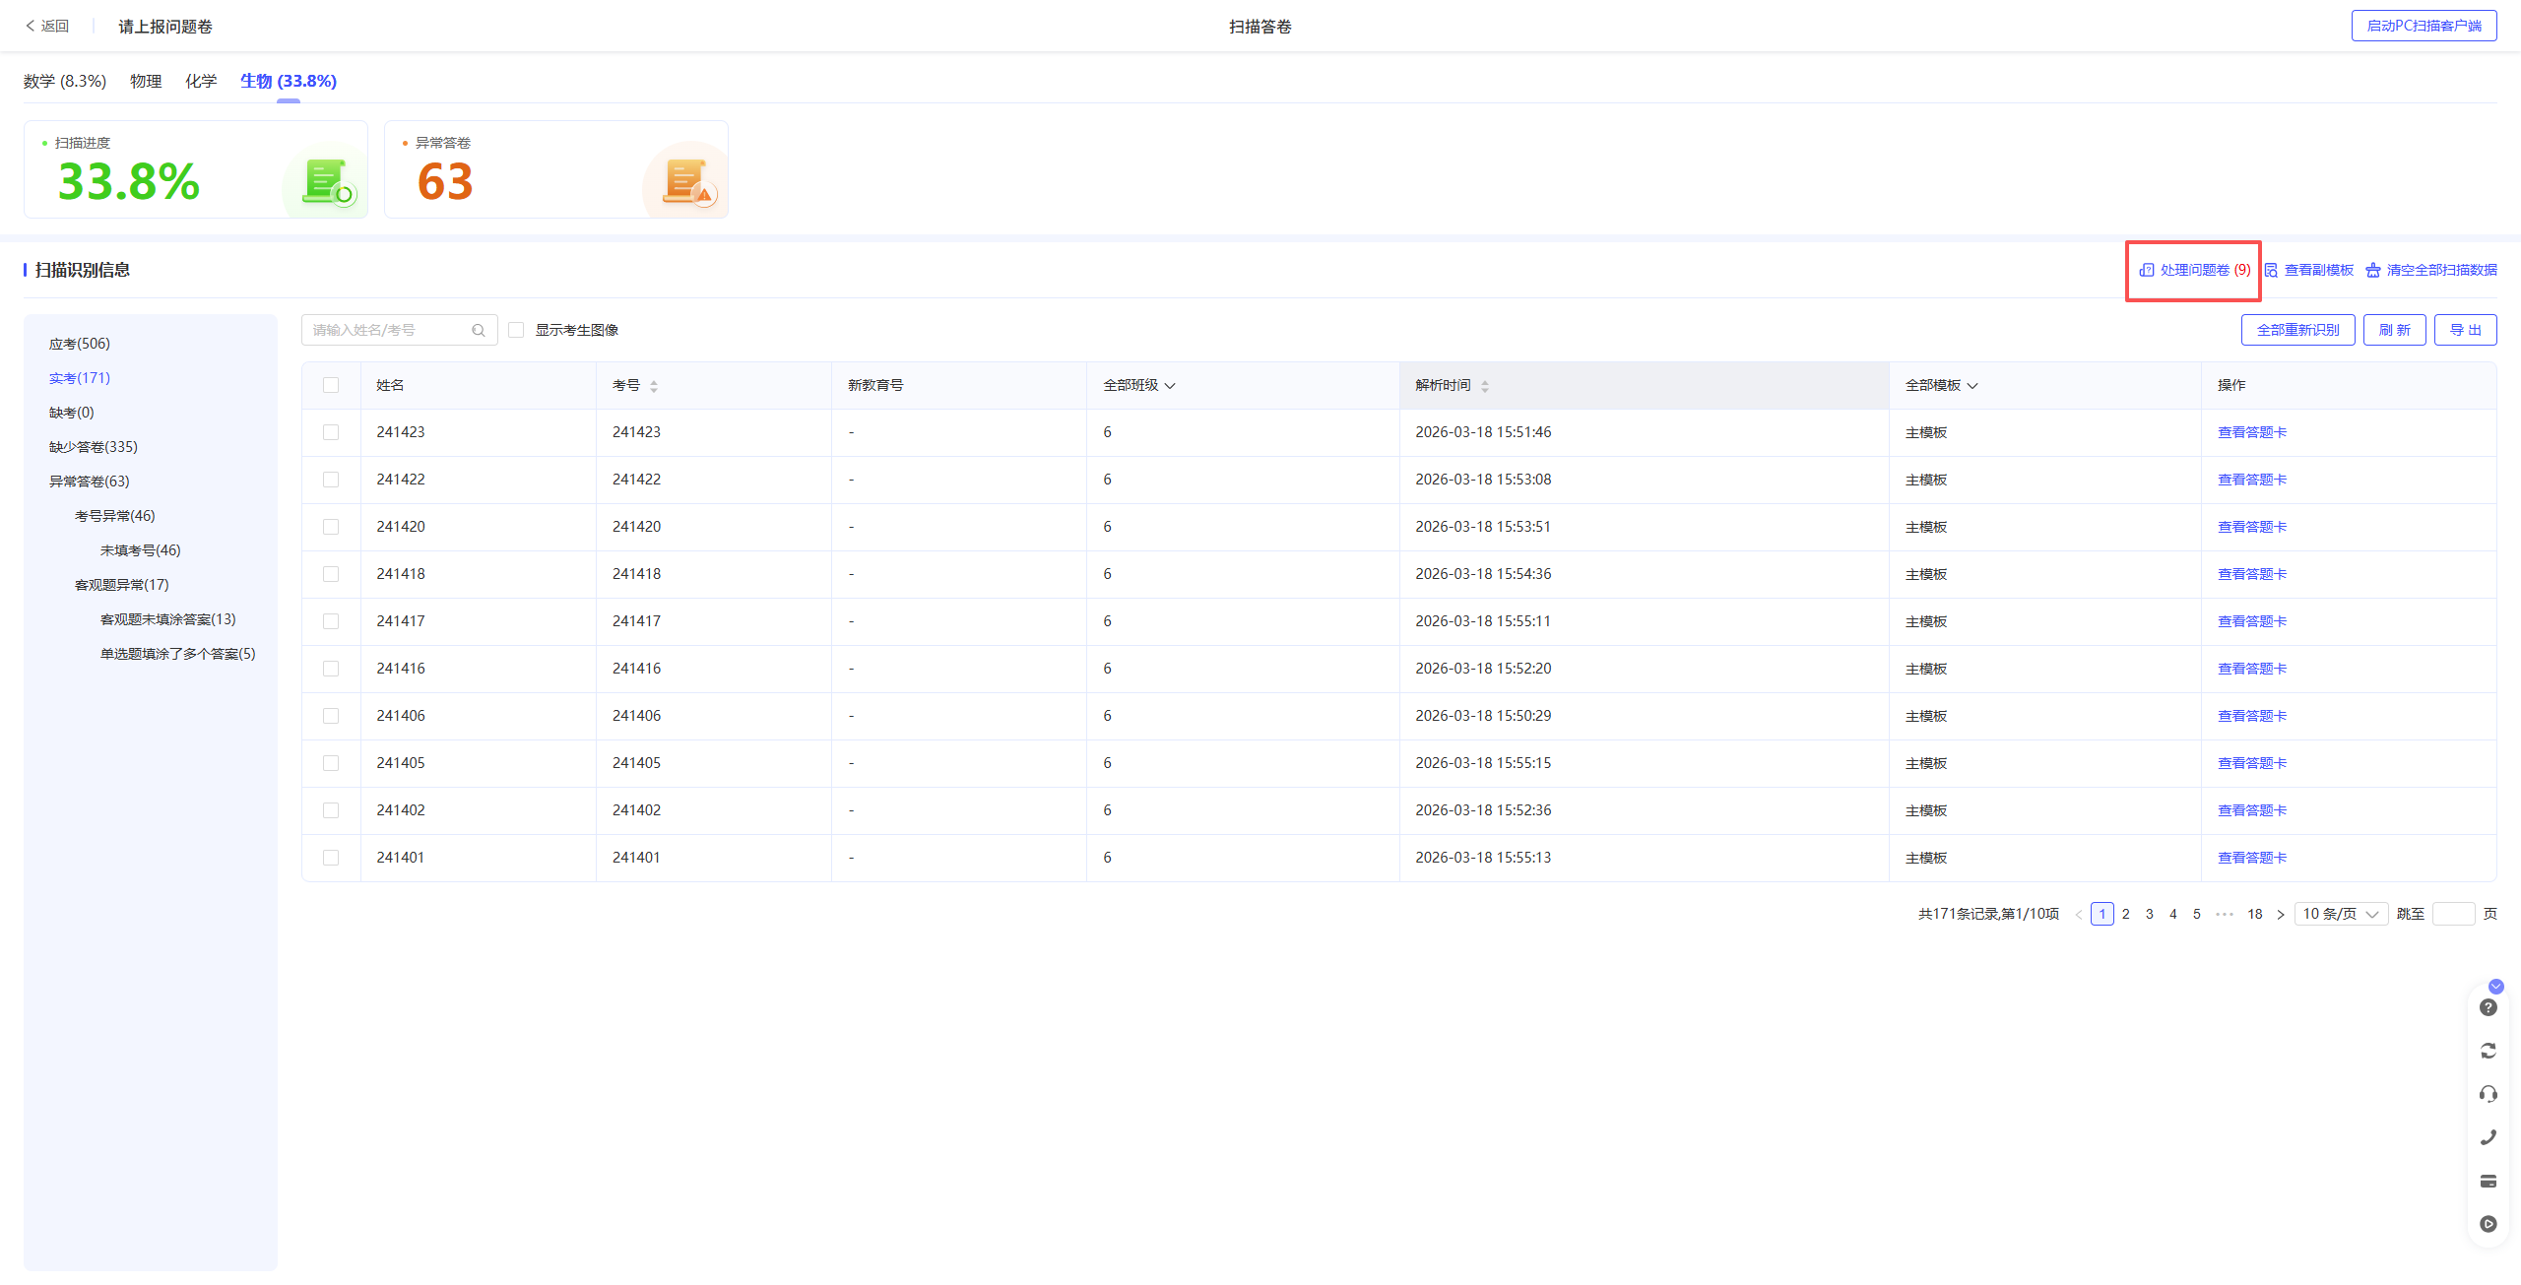Switch to the 物理 subject tab
Viewport: 2521px width, 1285px height.
(146, 81)
